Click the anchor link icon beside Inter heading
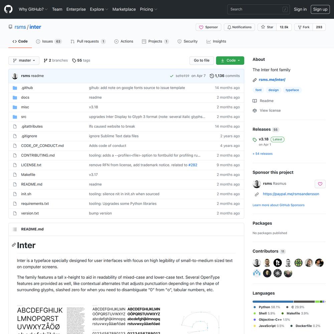Screen dimensions: 334x334 (14, 245)
